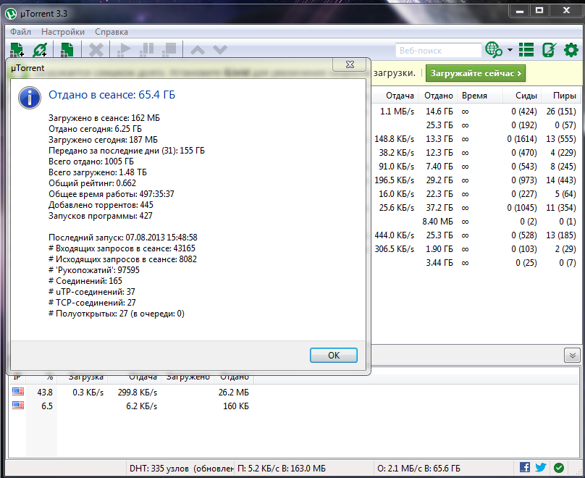Select the 14 (443) peers cell
This screenshot has height=478, width=585.
click(x=561, y=180)
